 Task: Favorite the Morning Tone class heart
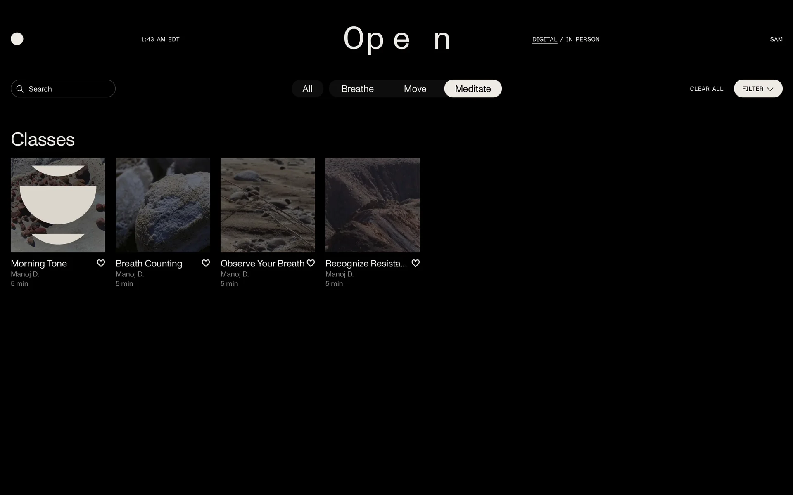pyautogui.click(x=101, y=263)
